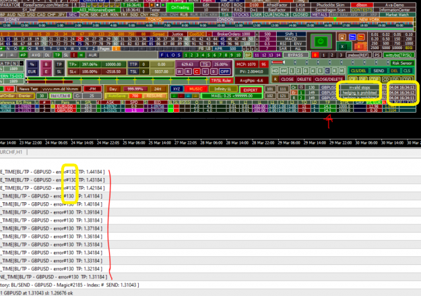Click the ForexFactory.com/Macd-rsi field

(46, 5)
